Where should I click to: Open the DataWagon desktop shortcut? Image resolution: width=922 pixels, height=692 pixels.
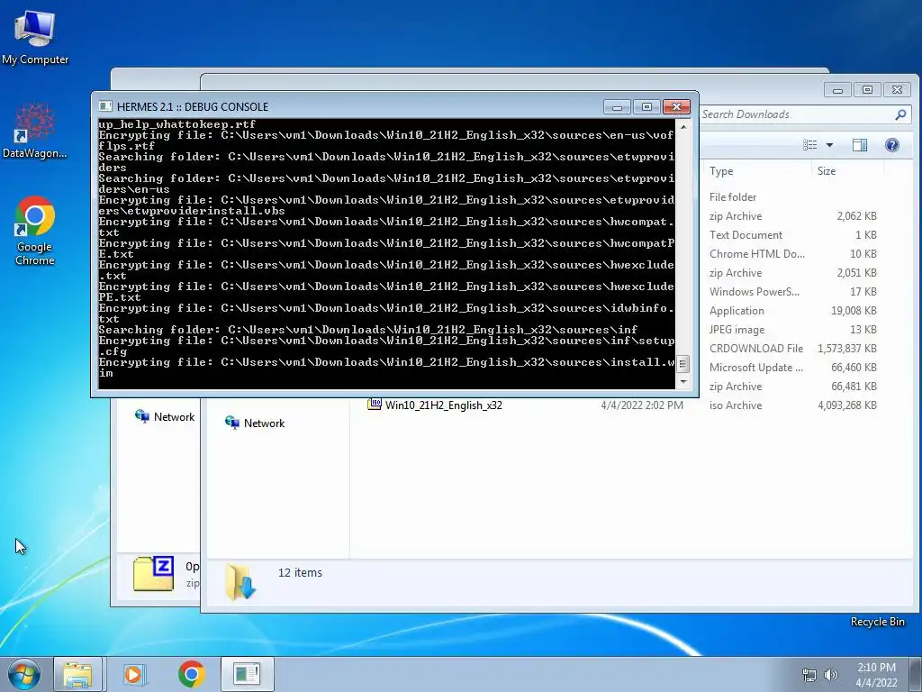[x=35, y=131]
